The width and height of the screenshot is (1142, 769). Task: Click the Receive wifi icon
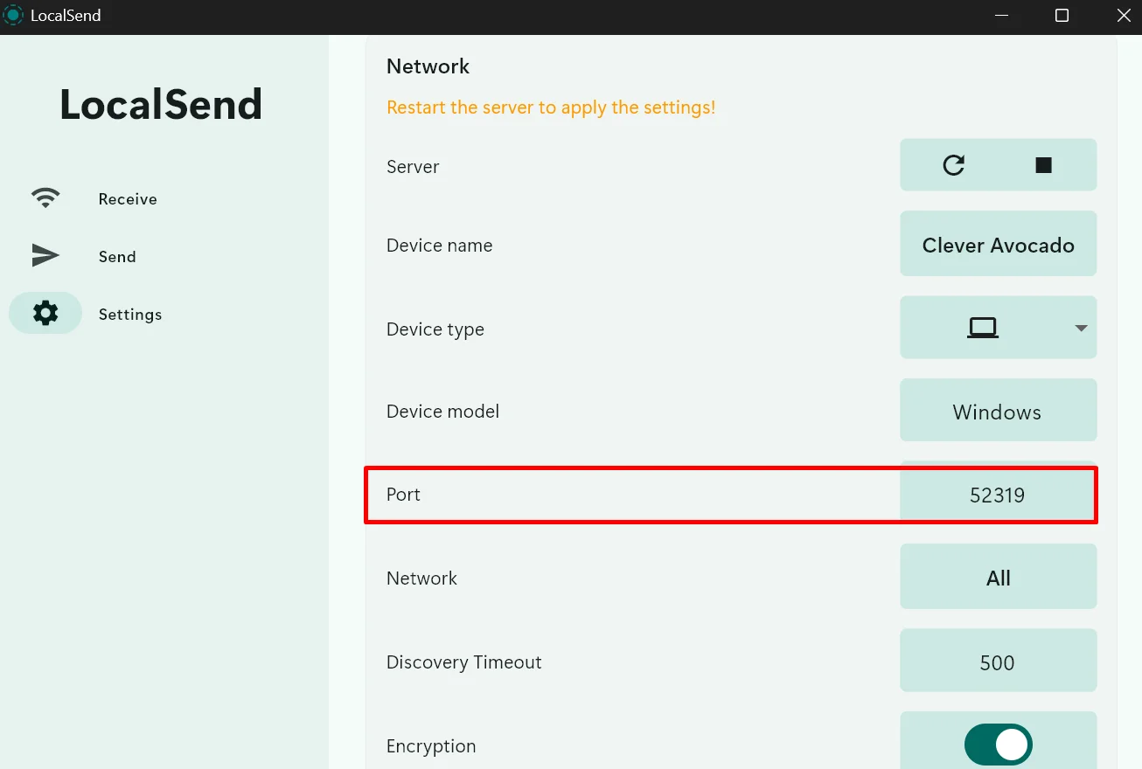tap(45, 198)
